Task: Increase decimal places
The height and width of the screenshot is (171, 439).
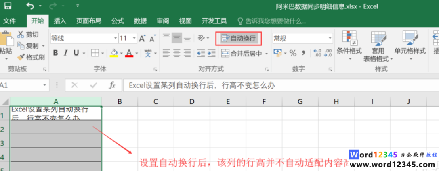Action: 317,53
